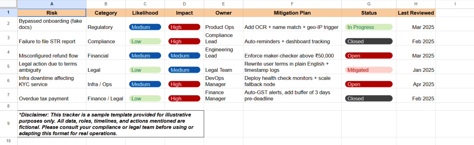Open the Open status chip for Misconfigured refund flow
Viewport: 474px width, 145px height.
pos(369,56)
